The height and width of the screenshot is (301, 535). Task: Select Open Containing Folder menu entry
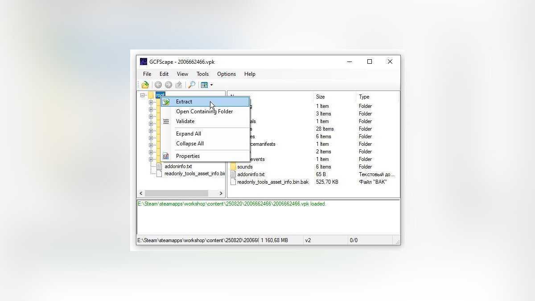coord(204,111)
